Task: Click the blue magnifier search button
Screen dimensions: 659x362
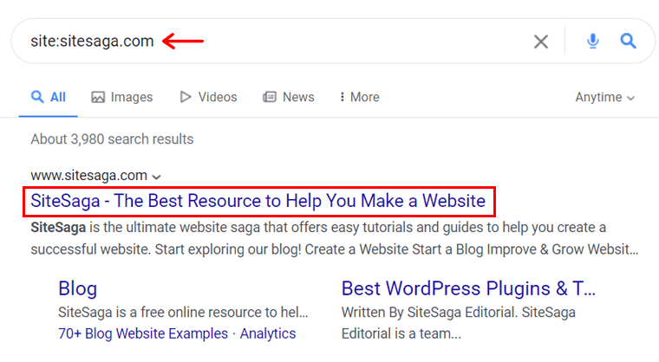Action: (x=628, y=41)
